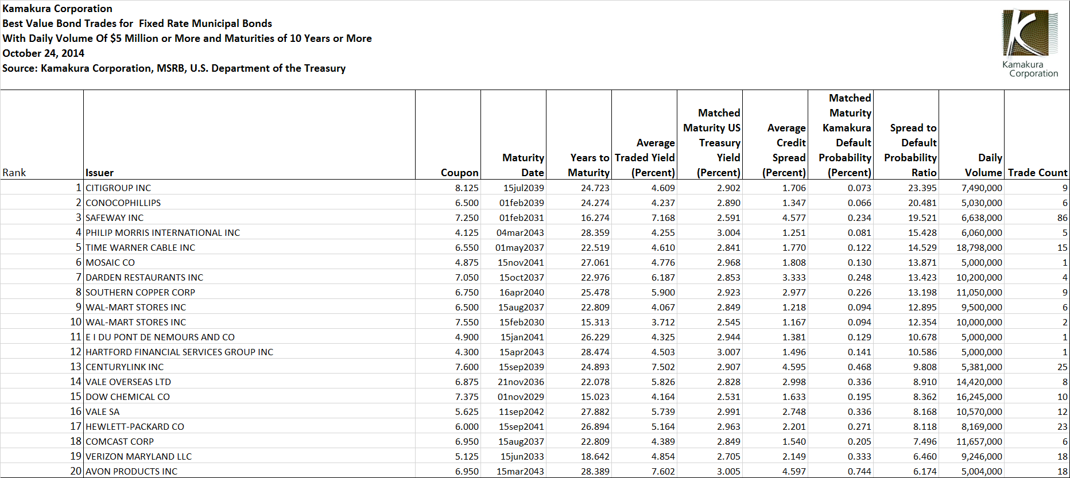
Task: Click treasury yield 3.007 for Hartford
Action: (x=728, y=352)
